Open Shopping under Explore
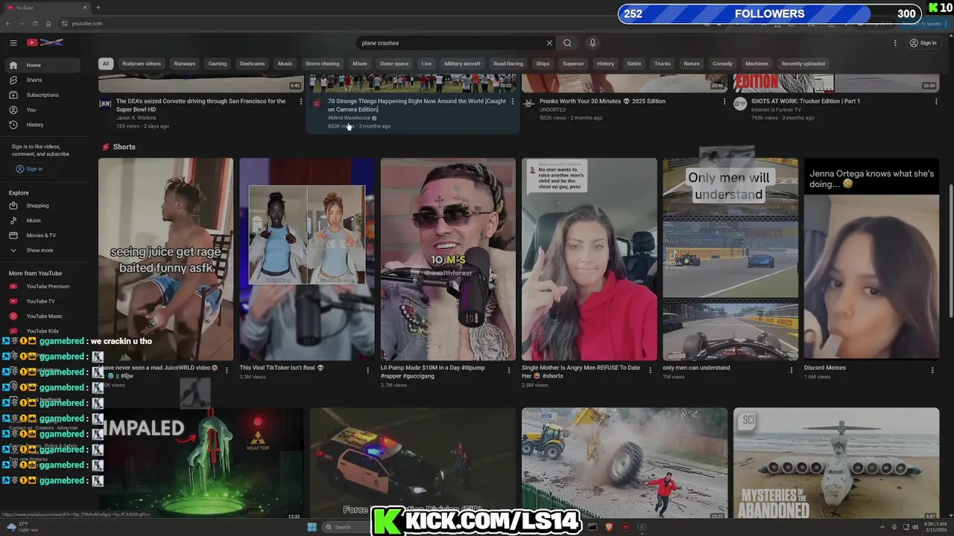The height and width of the screenshot is (536, 954). pos(44,205)
